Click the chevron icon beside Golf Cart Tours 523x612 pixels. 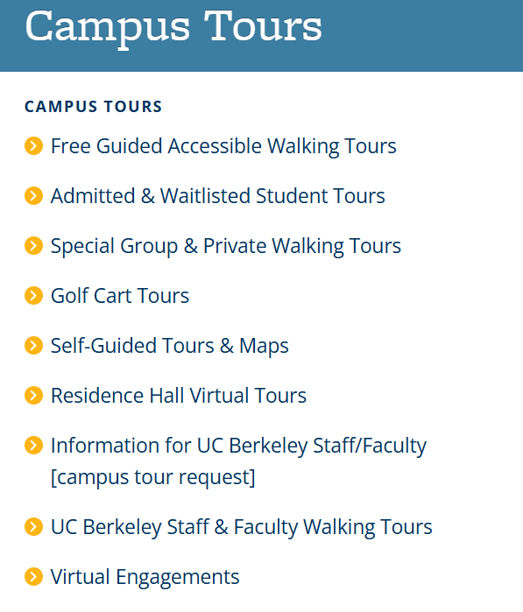(x=33, y=295)
